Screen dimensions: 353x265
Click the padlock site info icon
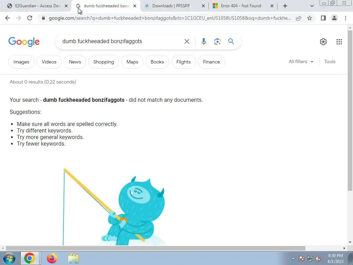(x=43, y=18)
